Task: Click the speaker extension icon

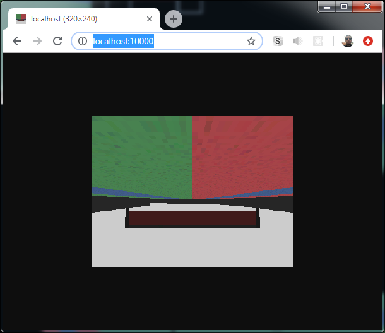Action: (298, 41)
